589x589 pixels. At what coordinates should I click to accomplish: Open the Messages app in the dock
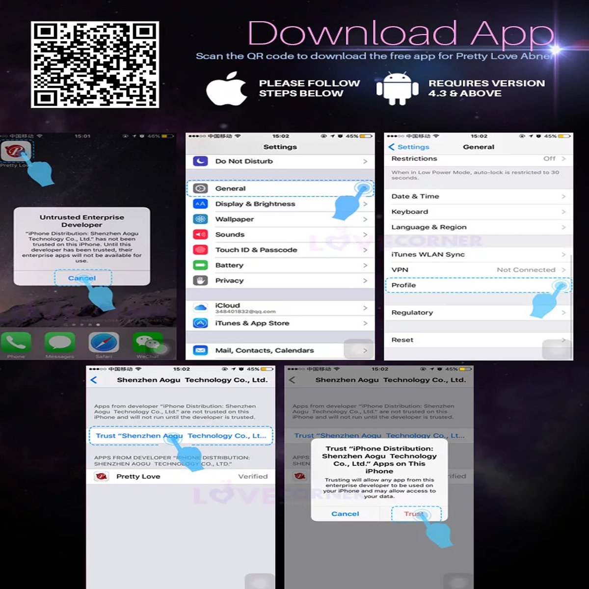tap(60, 342)
